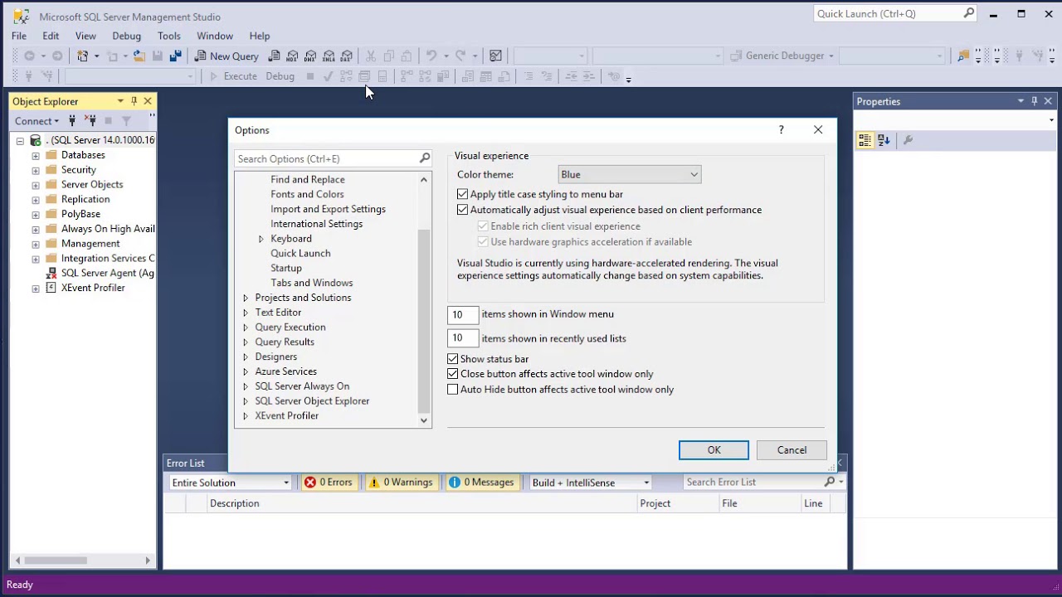Click the Activity Monitor icon in the toolbar
Screen dimensions: 1062x597
tap(495, 56)
